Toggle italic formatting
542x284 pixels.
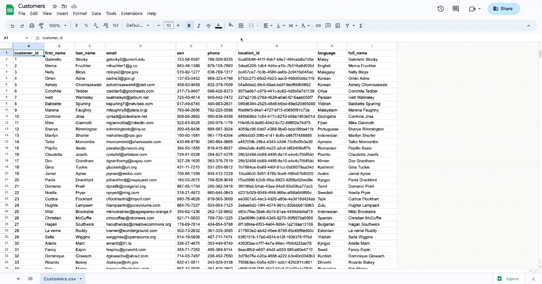(x=199, y=26)
